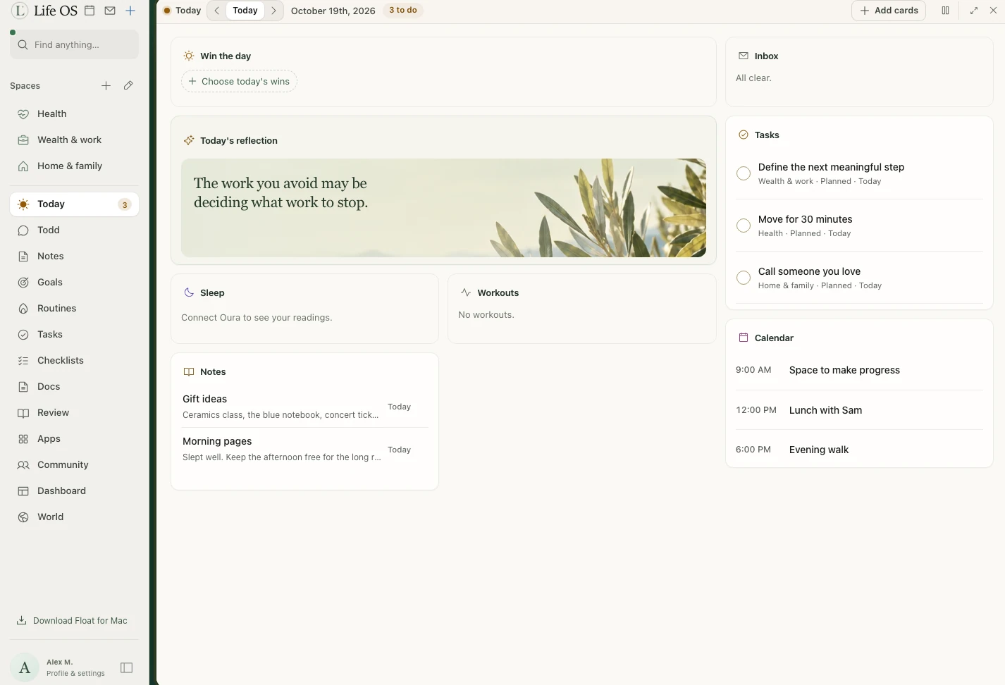Click the Inbox envelope icon
The image size is (1005, 685).
tap(744, 56)
